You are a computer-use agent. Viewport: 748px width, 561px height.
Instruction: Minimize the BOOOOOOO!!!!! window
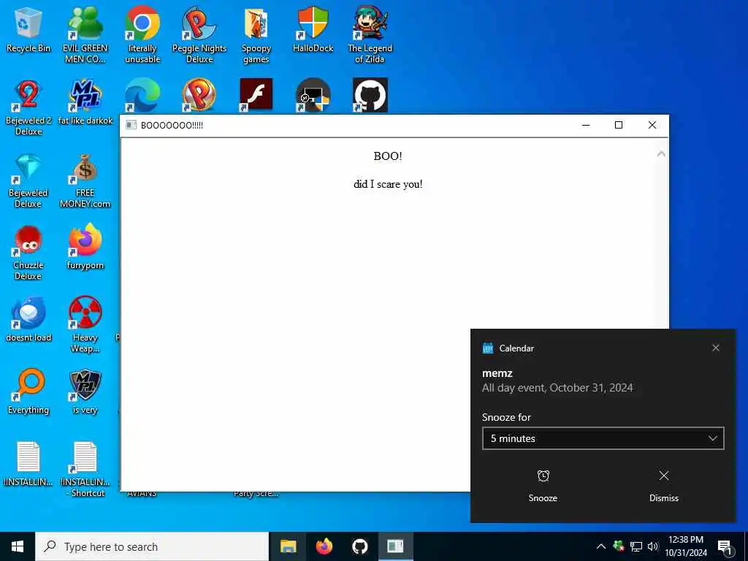pos(586,125)
